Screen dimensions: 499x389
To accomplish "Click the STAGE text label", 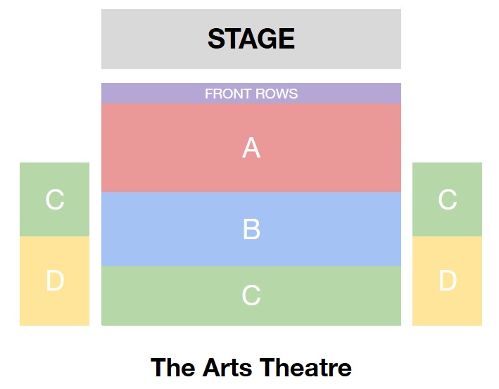I will [x=251, y=39].
